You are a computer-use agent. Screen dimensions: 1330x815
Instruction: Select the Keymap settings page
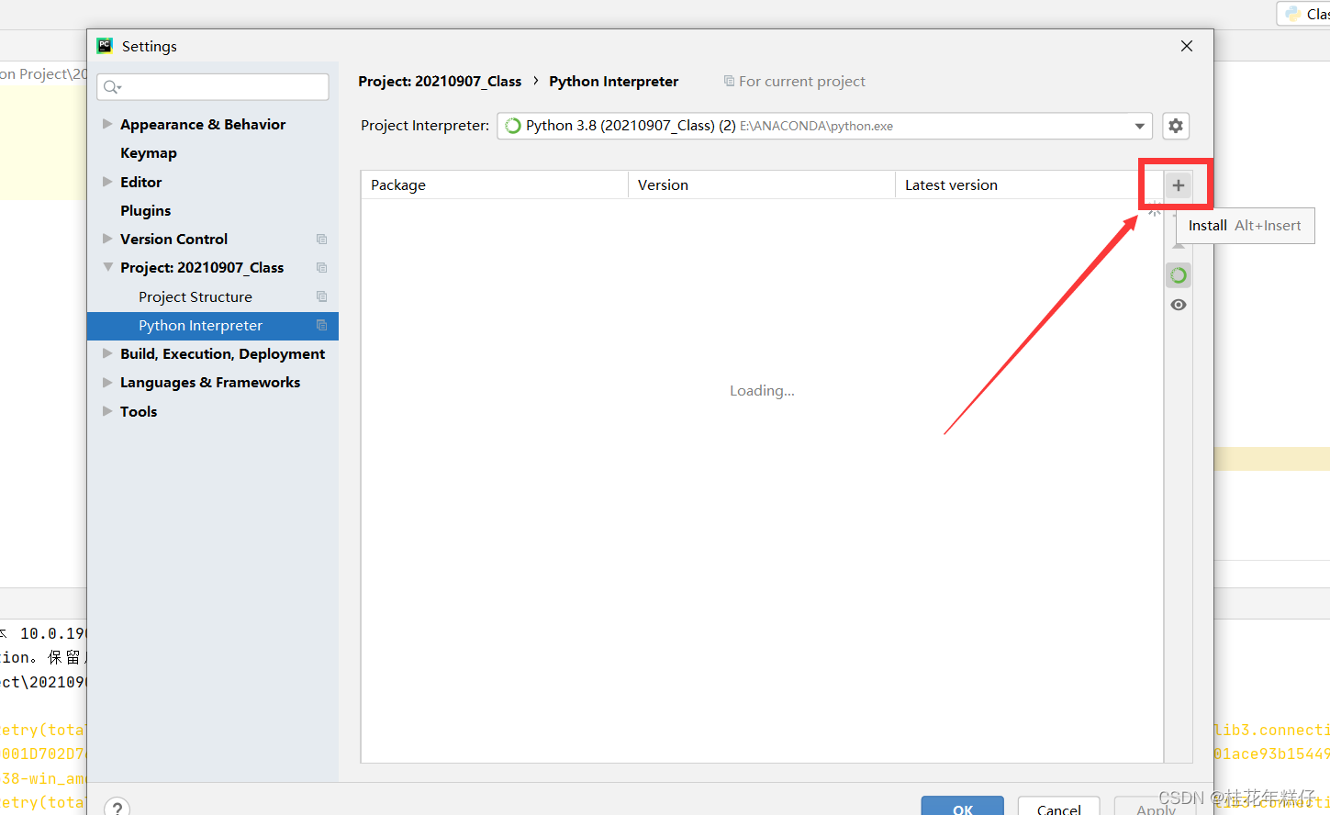[x=148, y=153]
